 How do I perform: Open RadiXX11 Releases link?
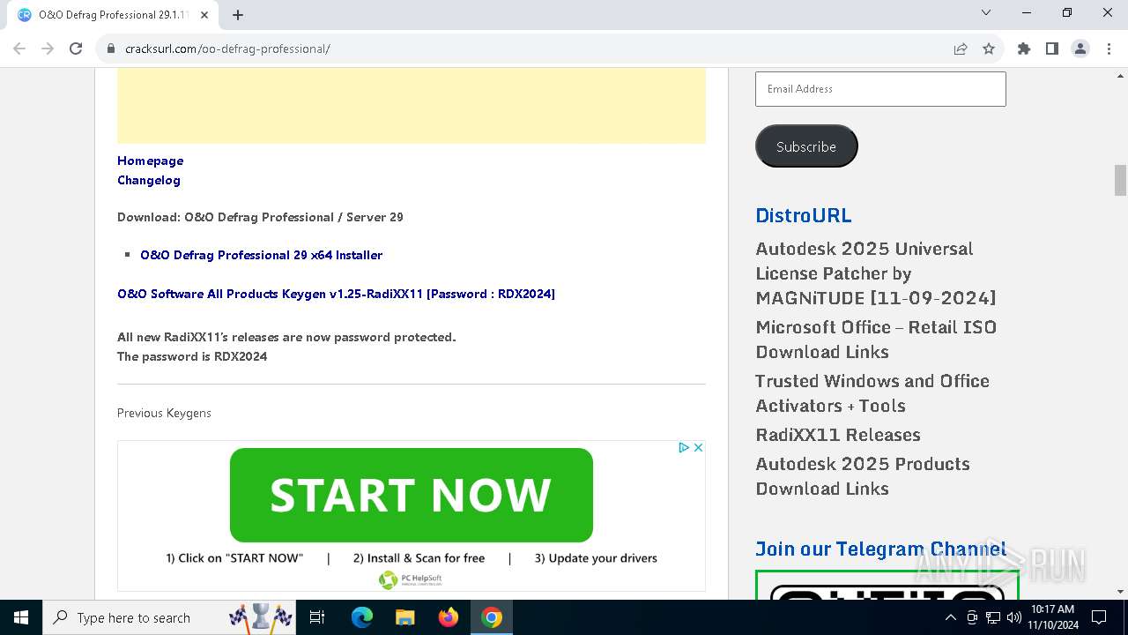pos(838,435)
